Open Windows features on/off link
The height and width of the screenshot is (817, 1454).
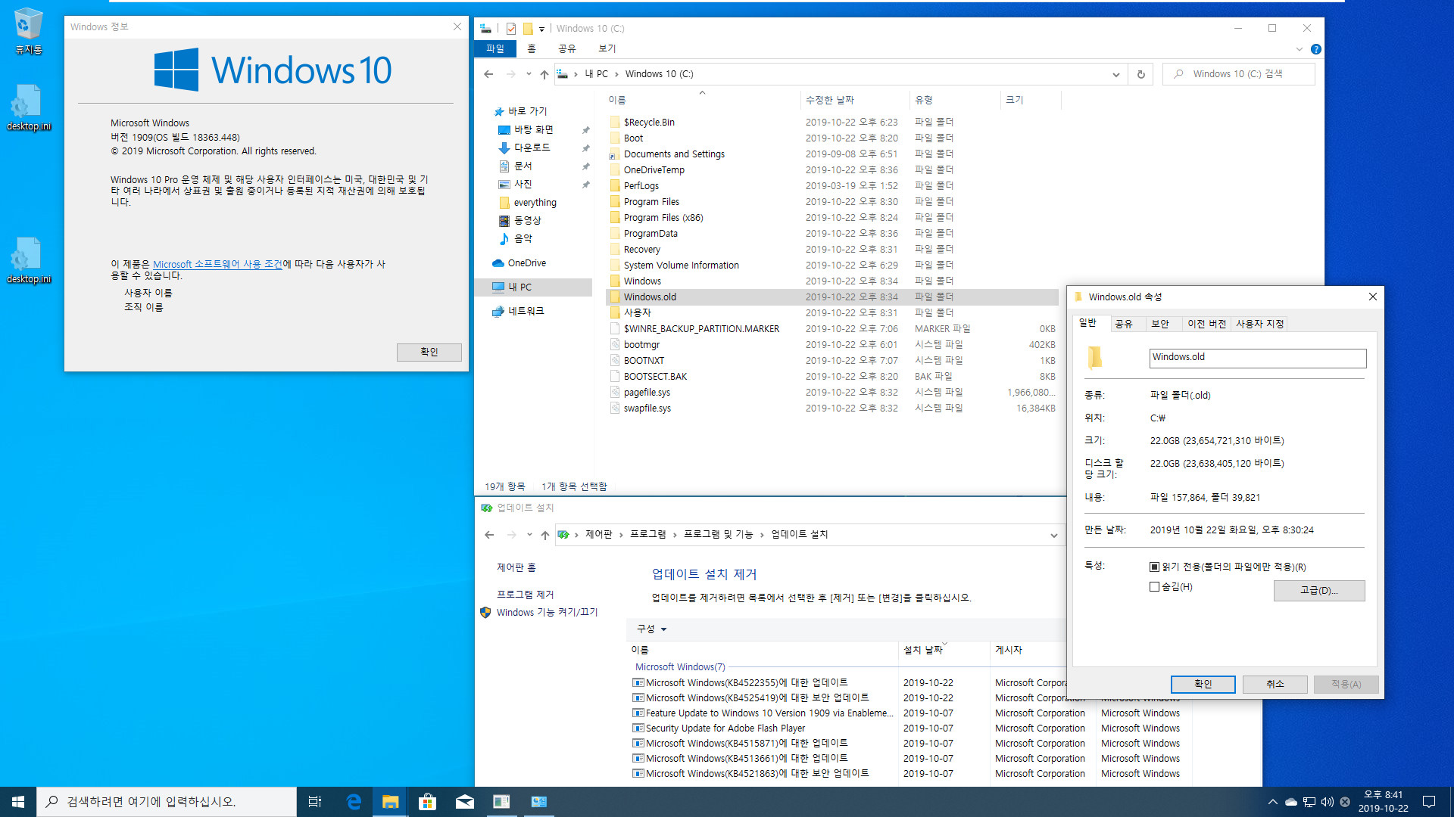pos(547,612)
